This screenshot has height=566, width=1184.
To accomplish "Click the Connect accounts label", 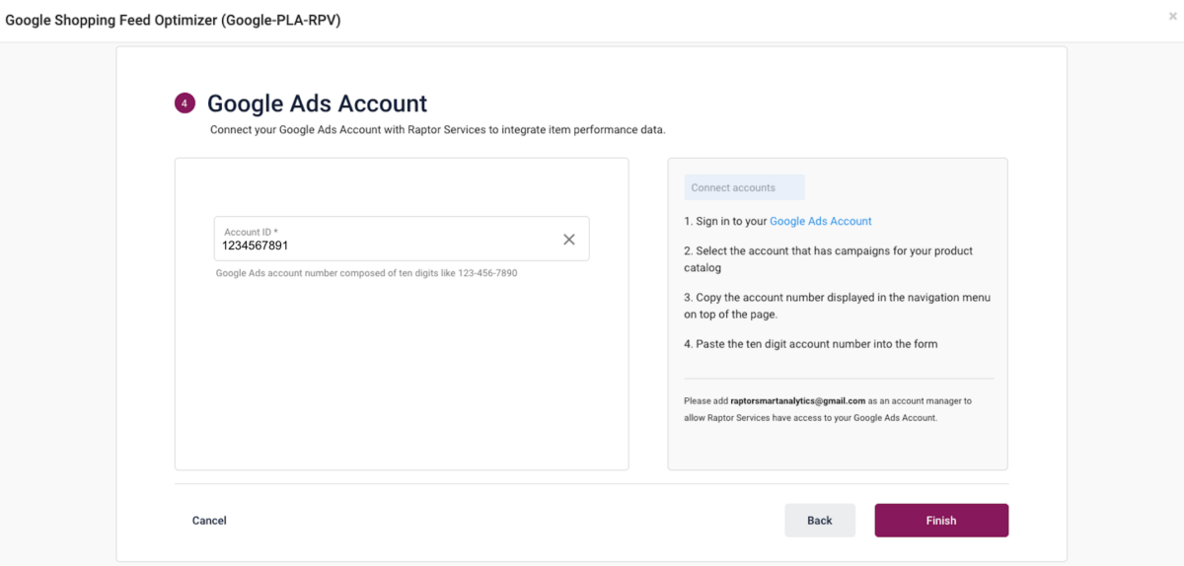I will coord(744,187).
